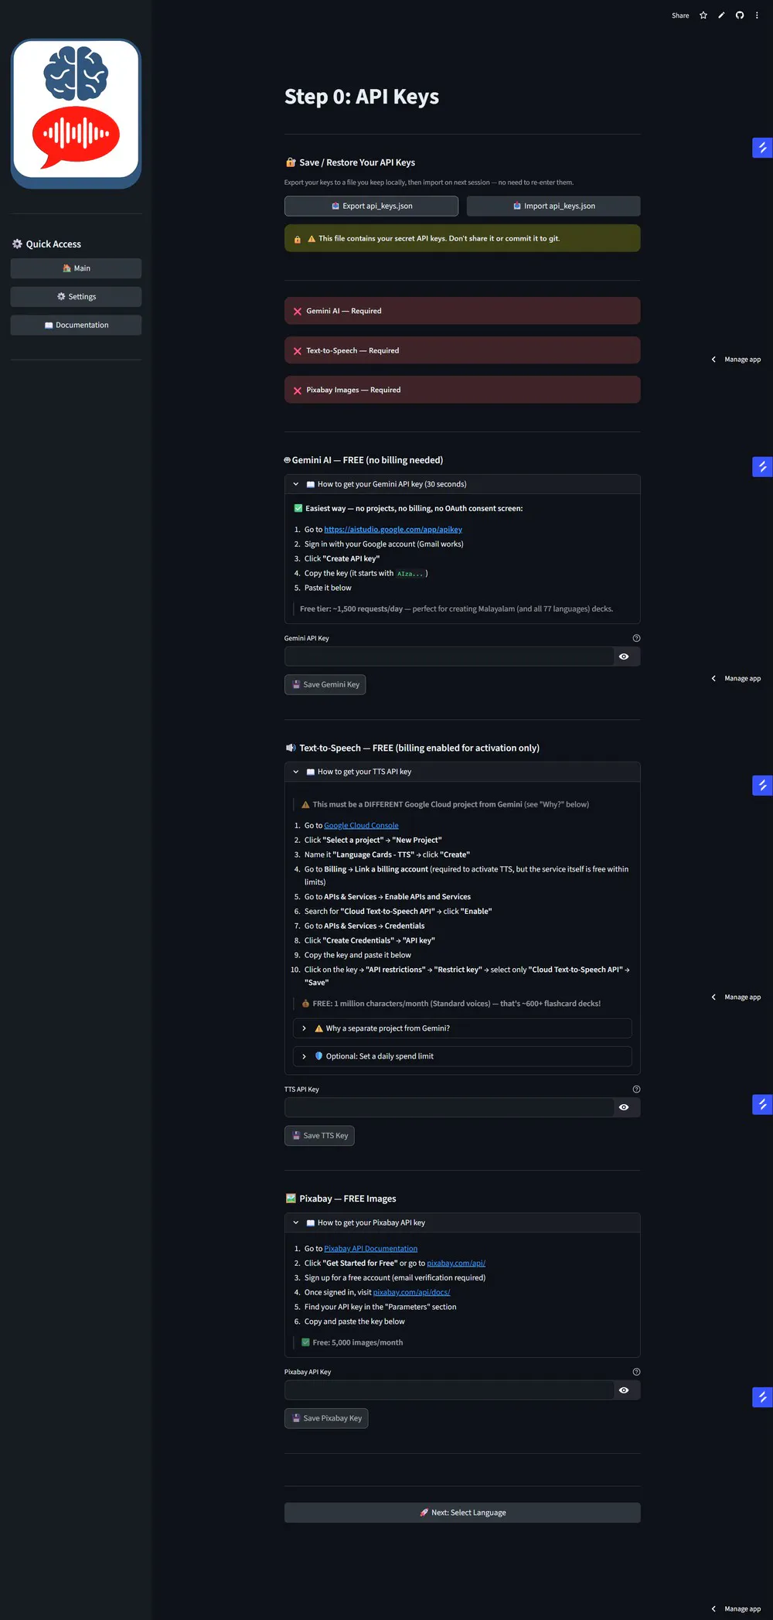Screen dimensions: 773x1620
Task: Click the Save Gemini Key button
Action: click(325, 684)
